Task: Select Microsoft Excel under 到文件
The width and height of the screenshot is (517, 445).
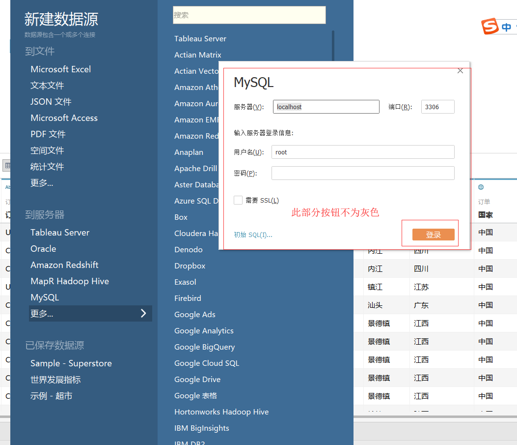Action: (61, 69)
